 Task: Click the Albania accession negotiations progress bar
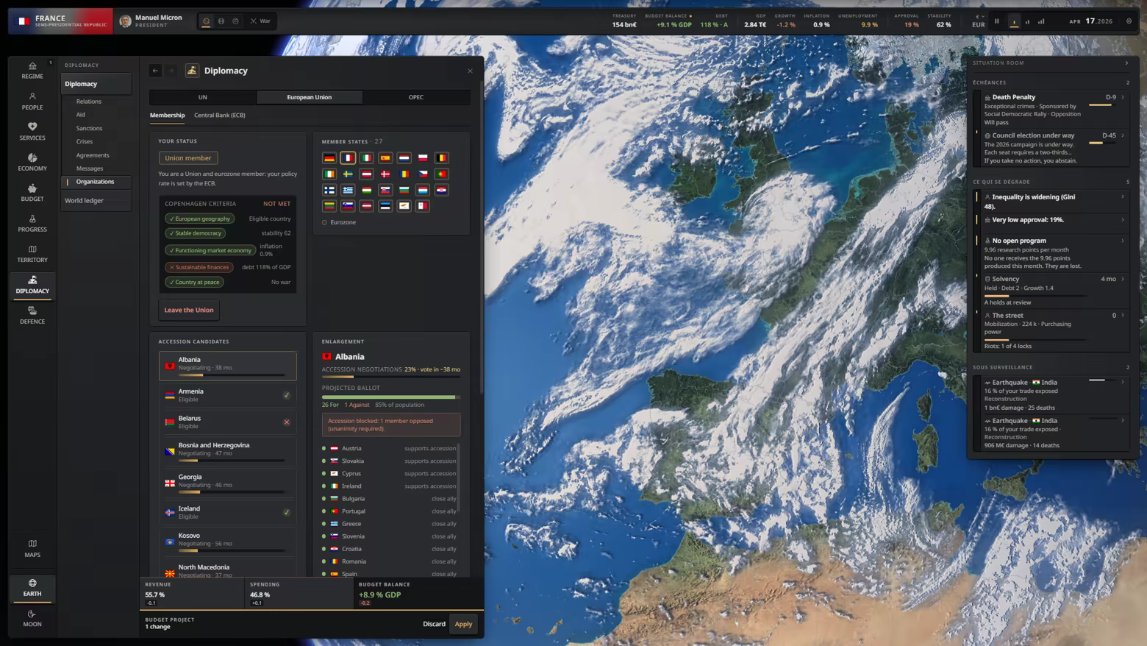[x=391, y=377]
